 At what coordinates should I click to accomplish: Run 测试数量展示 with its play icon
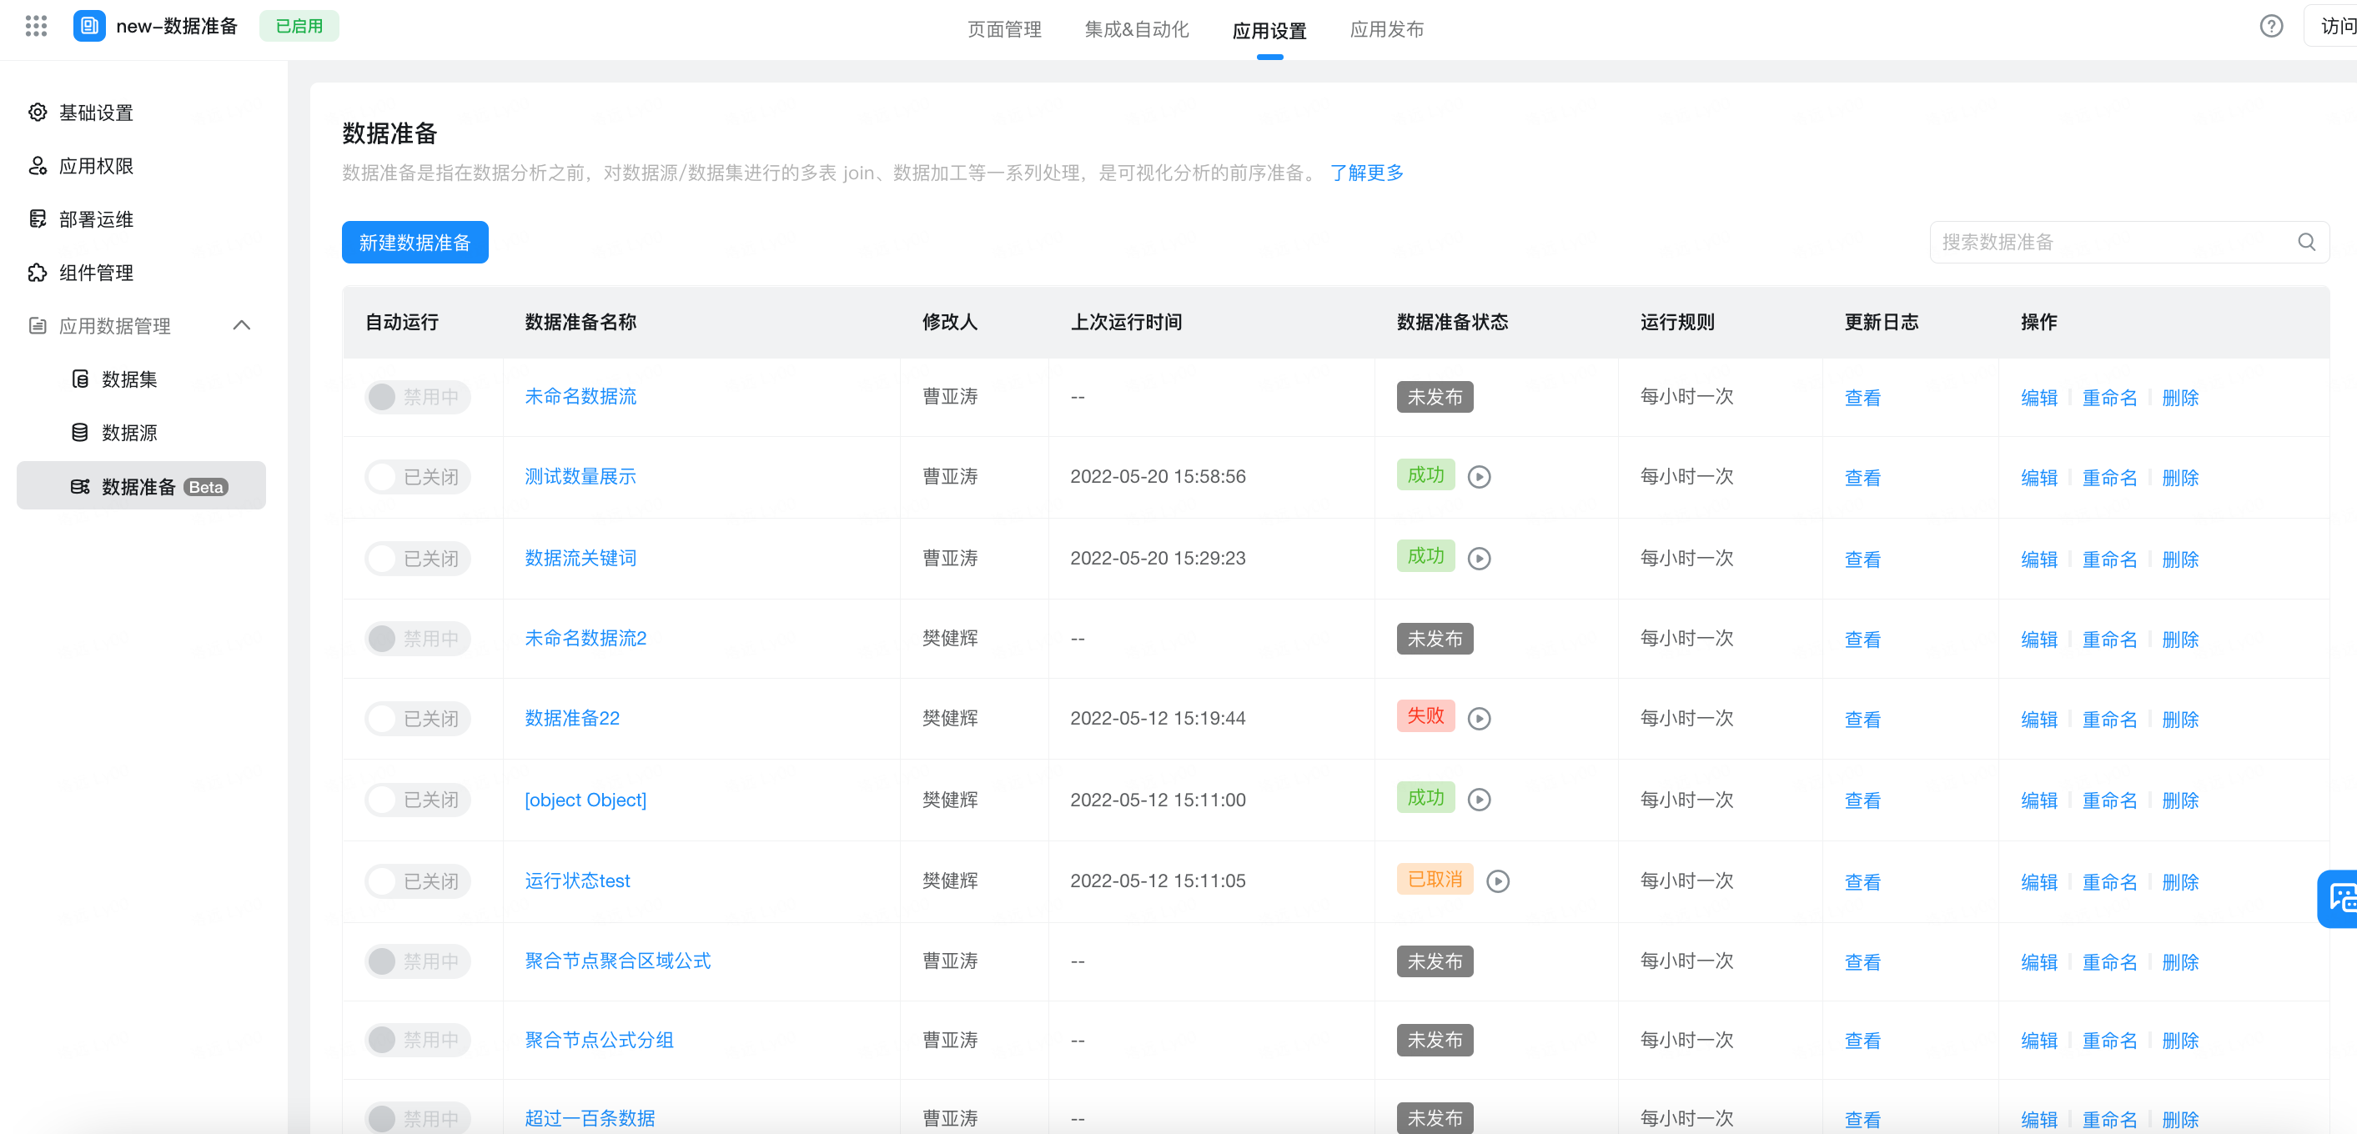[x=1479, y=478]
